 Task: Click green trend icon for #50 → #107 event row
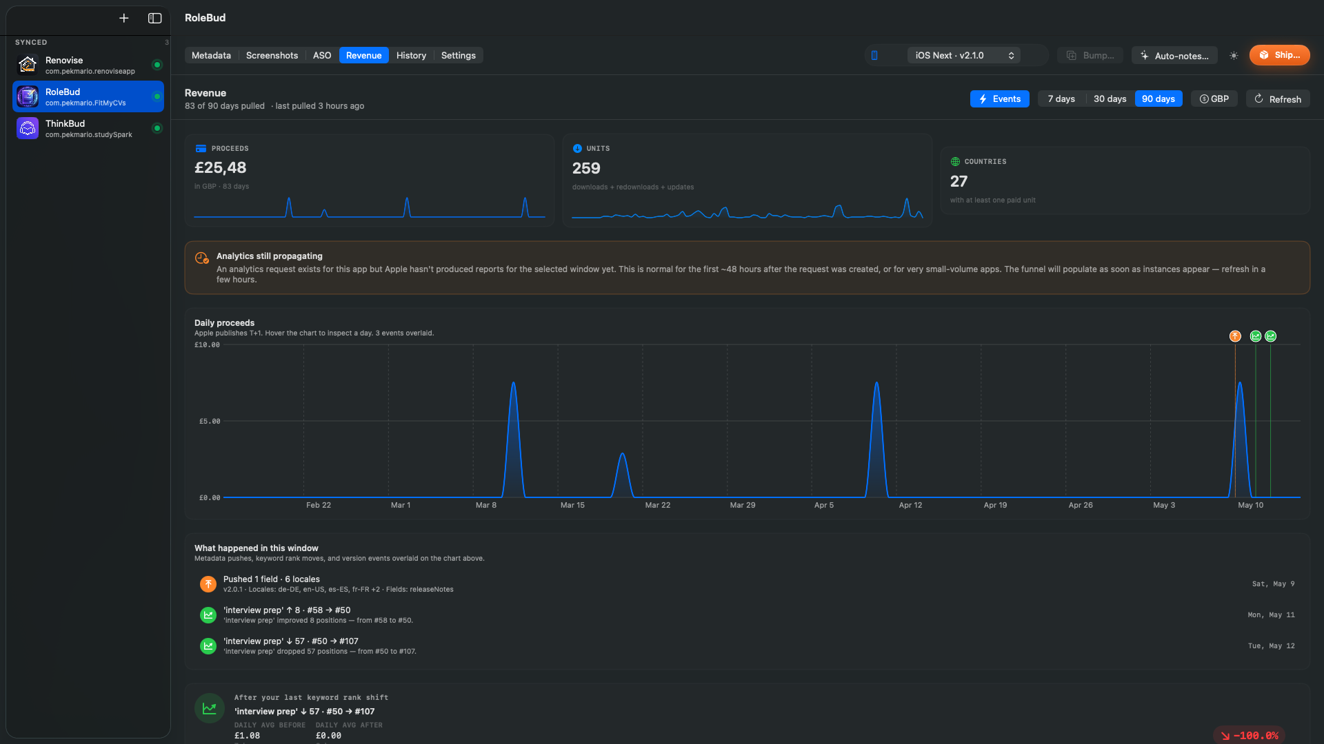coord(208,646)
